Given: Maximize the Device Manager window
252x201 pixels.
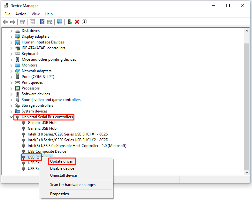Looking at the screenshot, I should pos(228,6).
